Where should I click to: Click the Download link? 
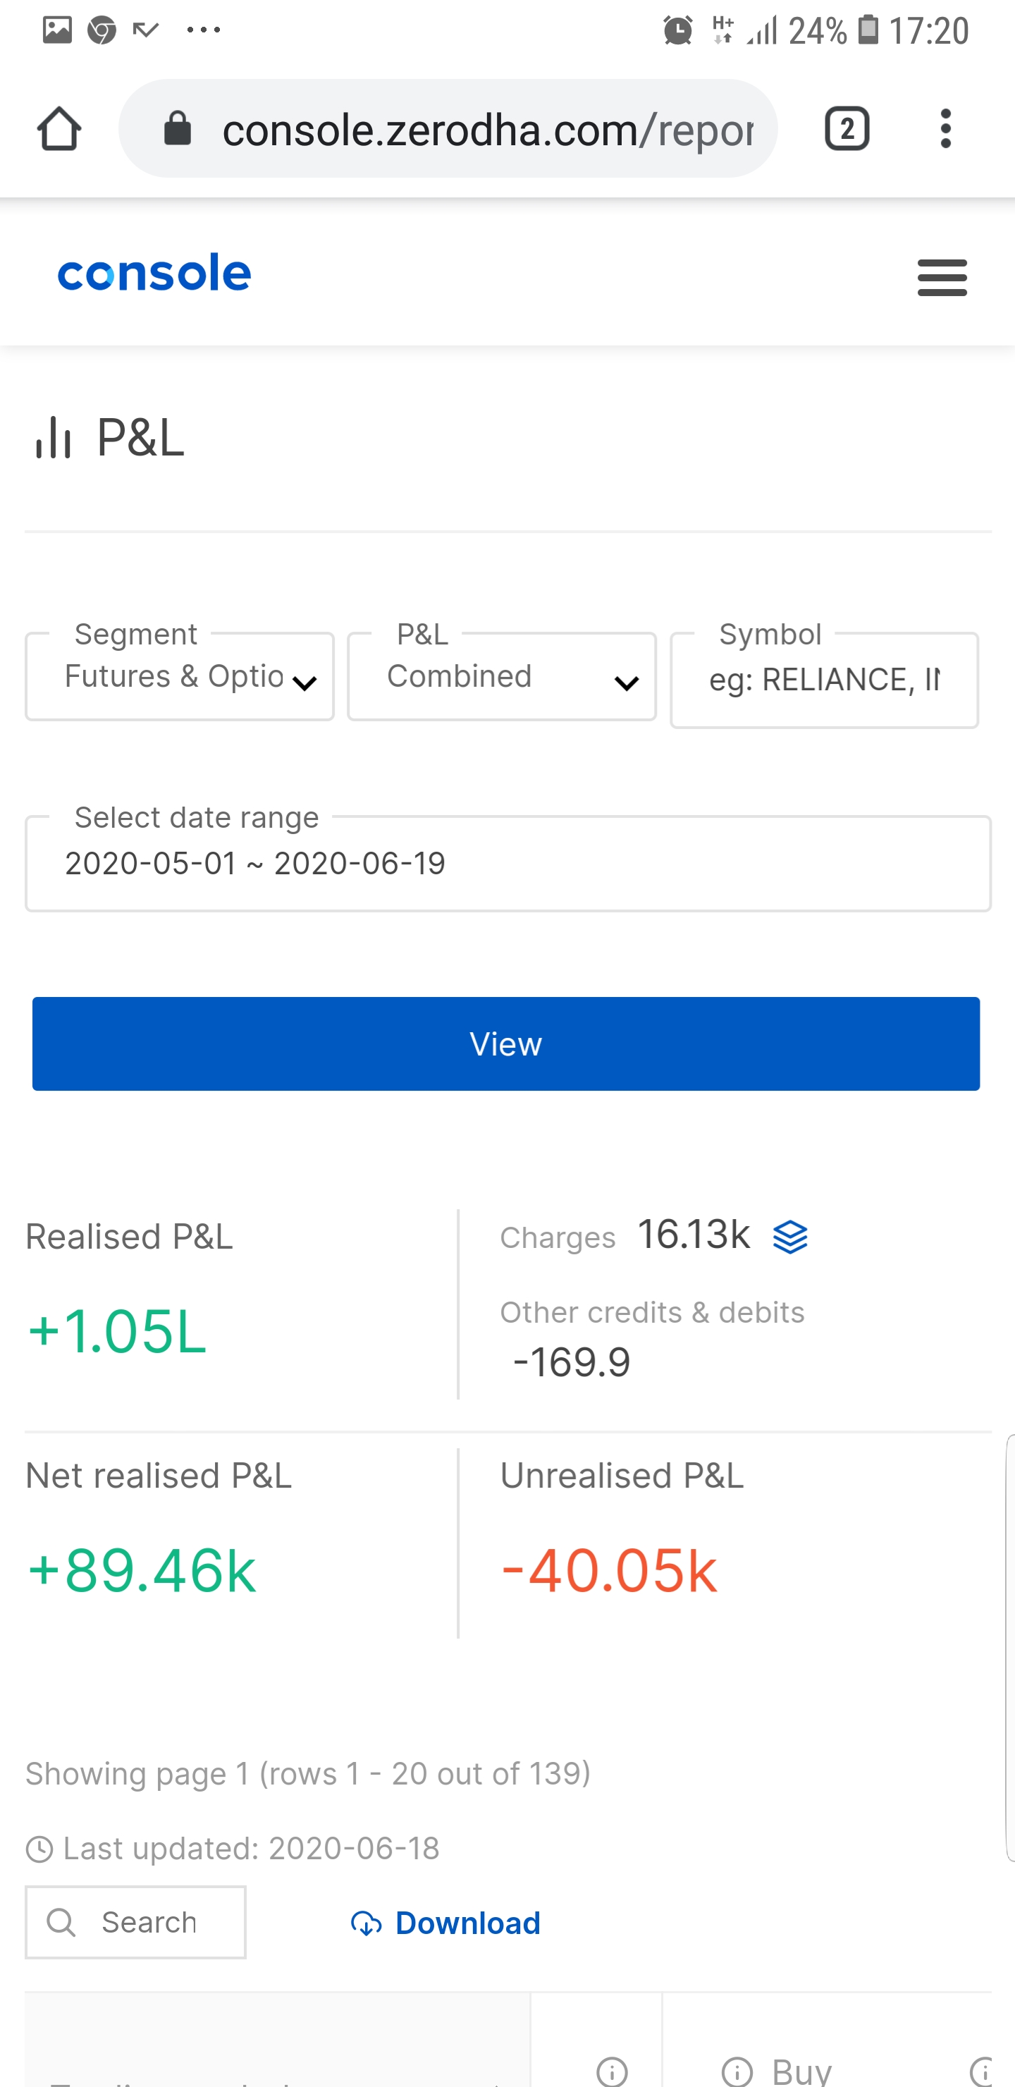coord(467,1923)
